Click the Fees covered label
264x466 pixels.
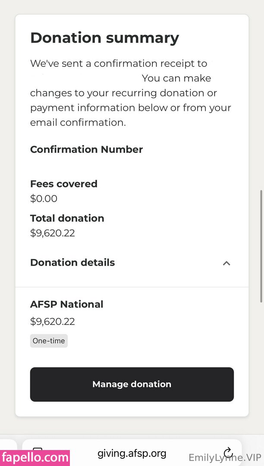(63, 184)
